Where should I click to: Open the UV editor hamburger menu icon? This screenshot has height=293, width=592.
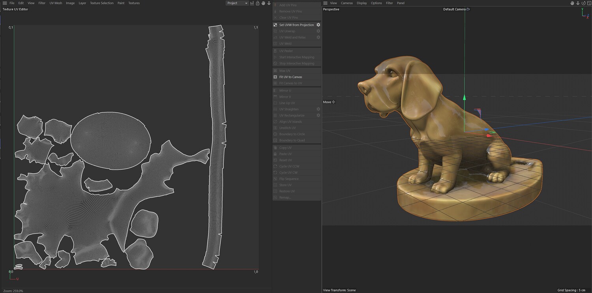5,3
